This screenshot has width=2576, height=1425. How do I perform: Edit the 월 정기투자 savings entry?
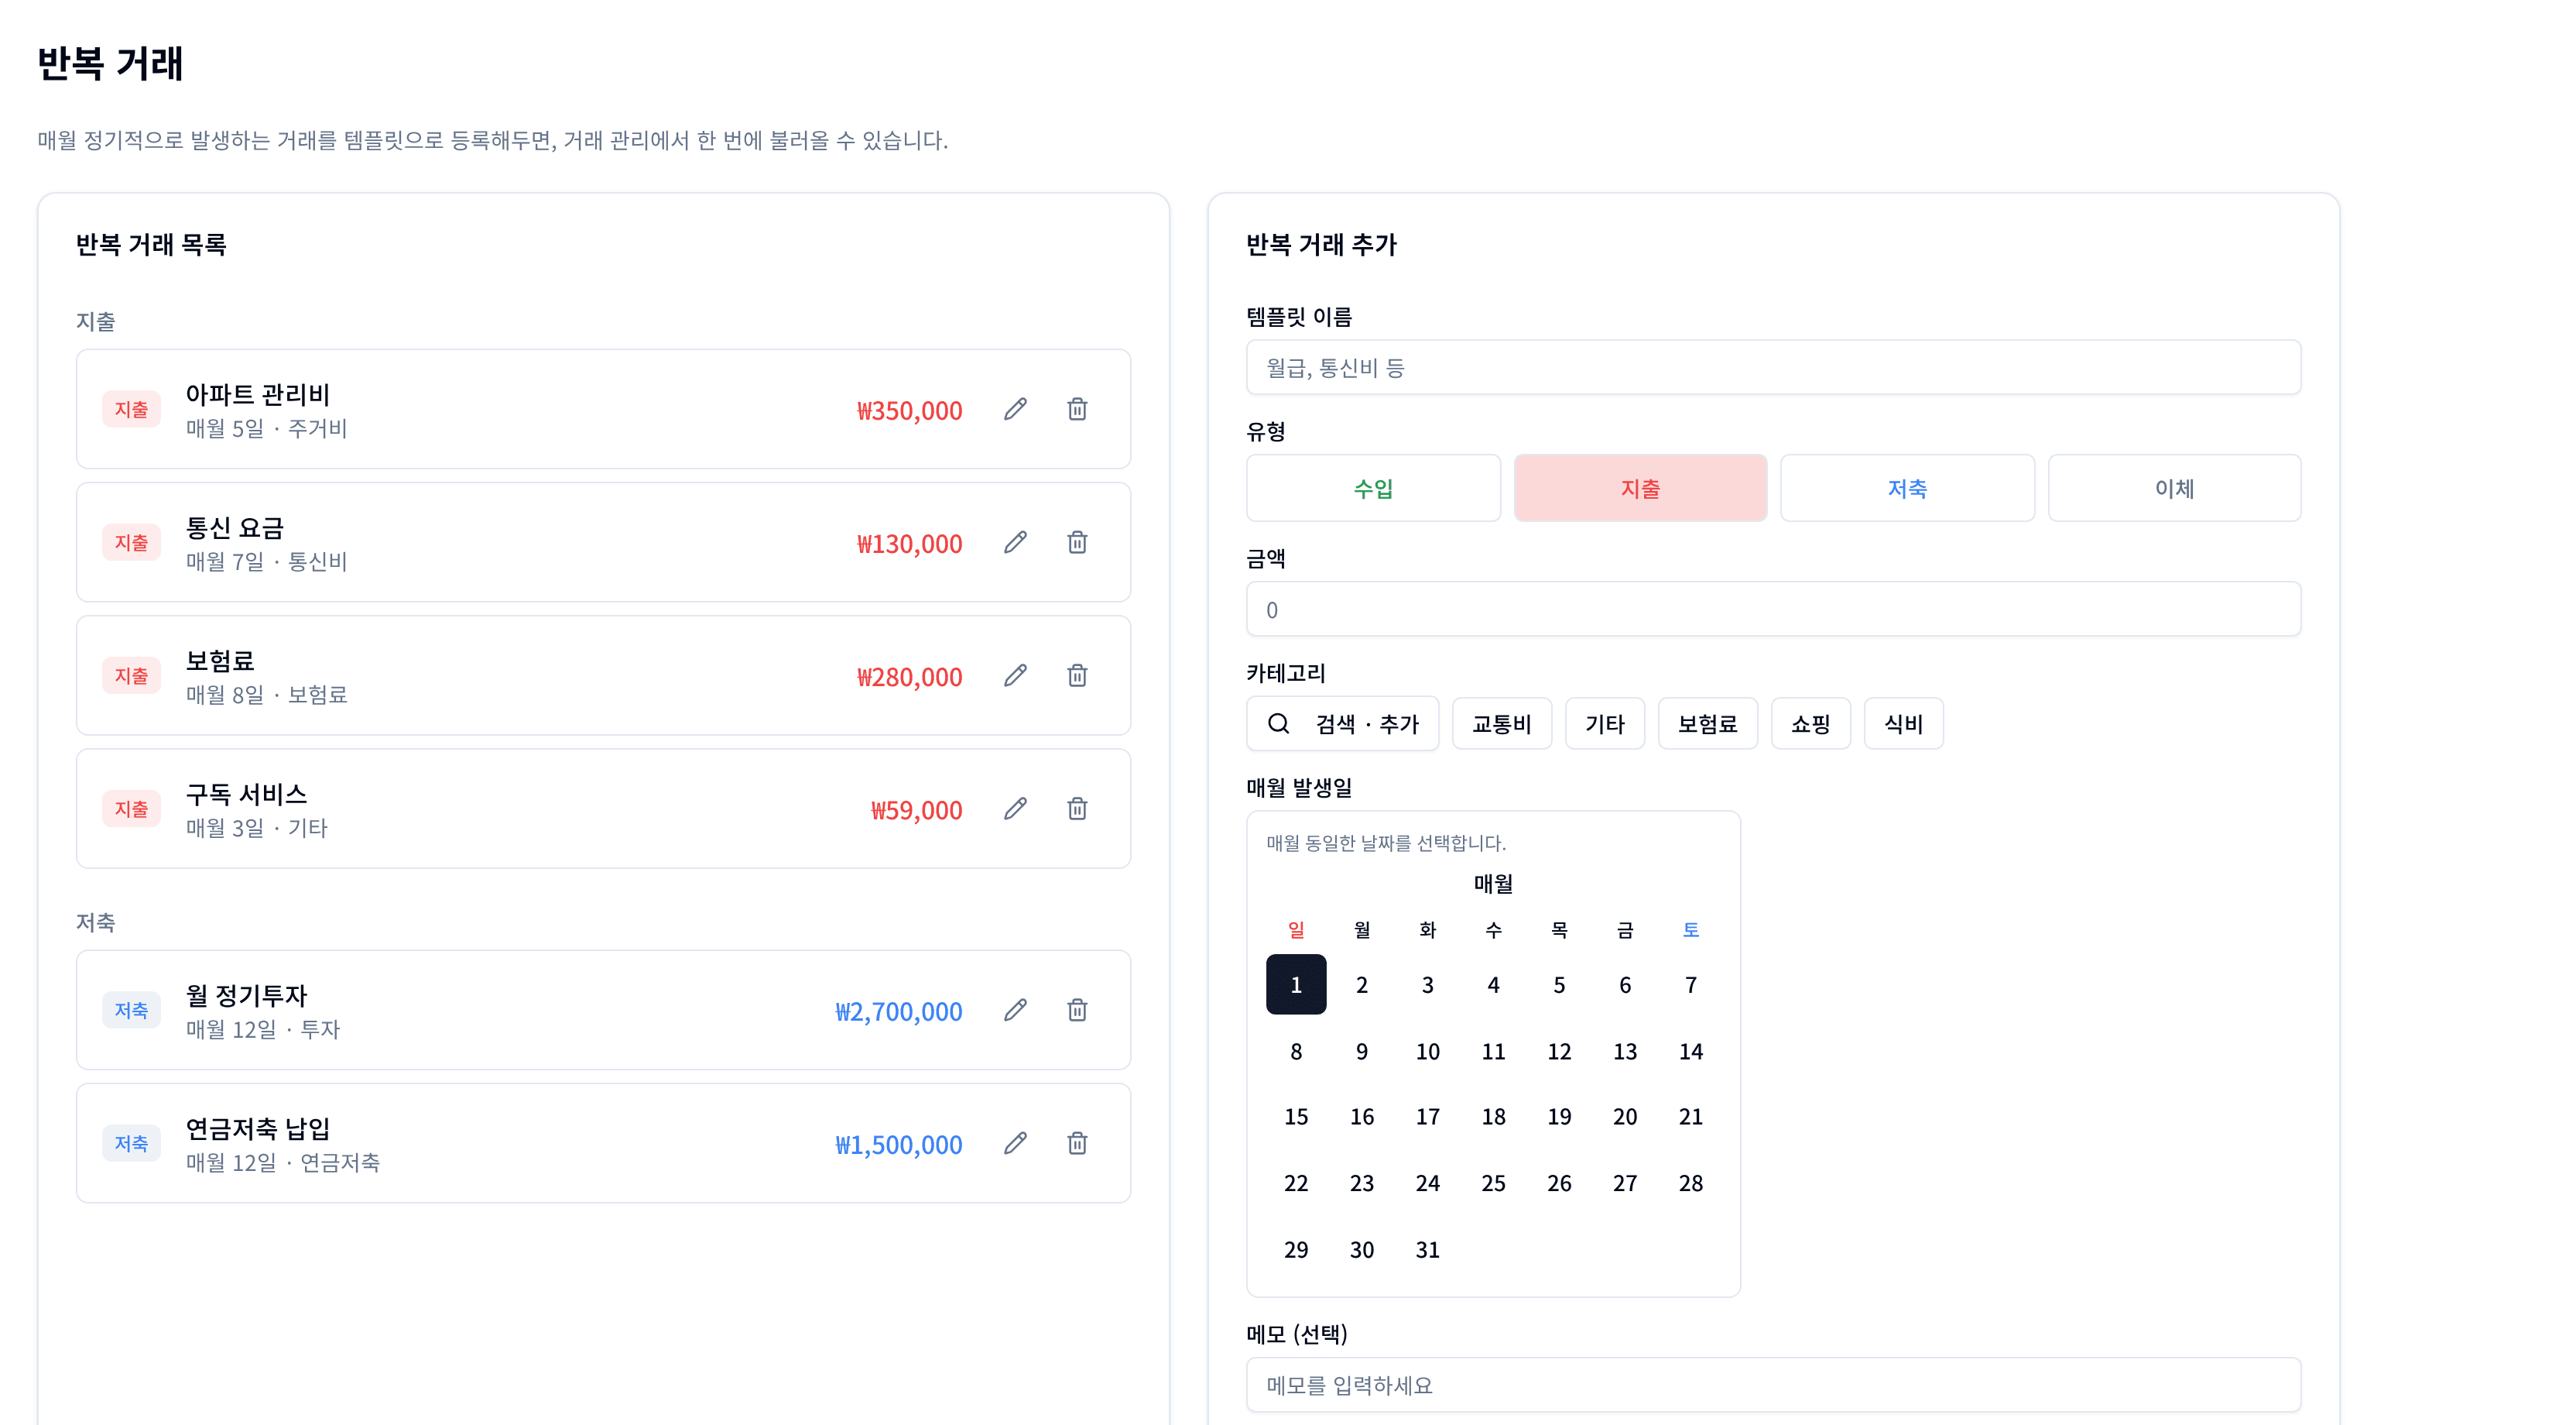pyautogui.click(x=1016, y=1011)
